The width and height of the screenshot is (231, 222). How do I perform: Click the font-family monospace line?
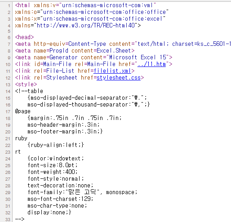pos(82,192)
